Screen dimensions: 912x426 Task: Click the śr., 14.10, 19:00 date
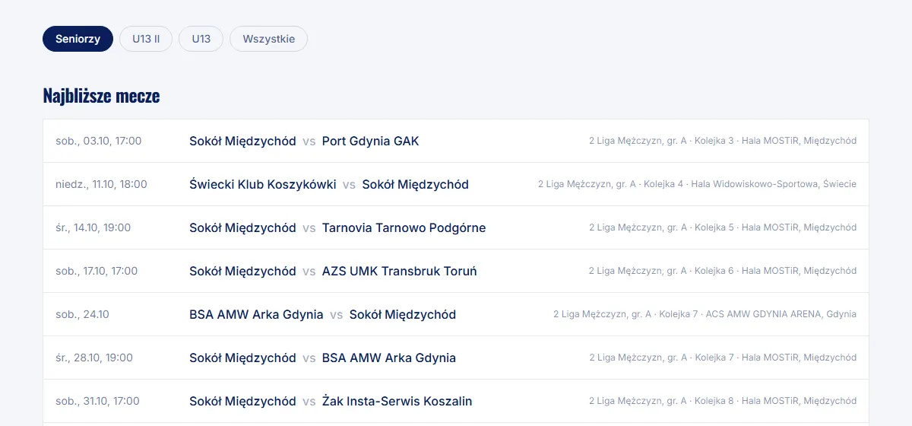pos(93,227)
